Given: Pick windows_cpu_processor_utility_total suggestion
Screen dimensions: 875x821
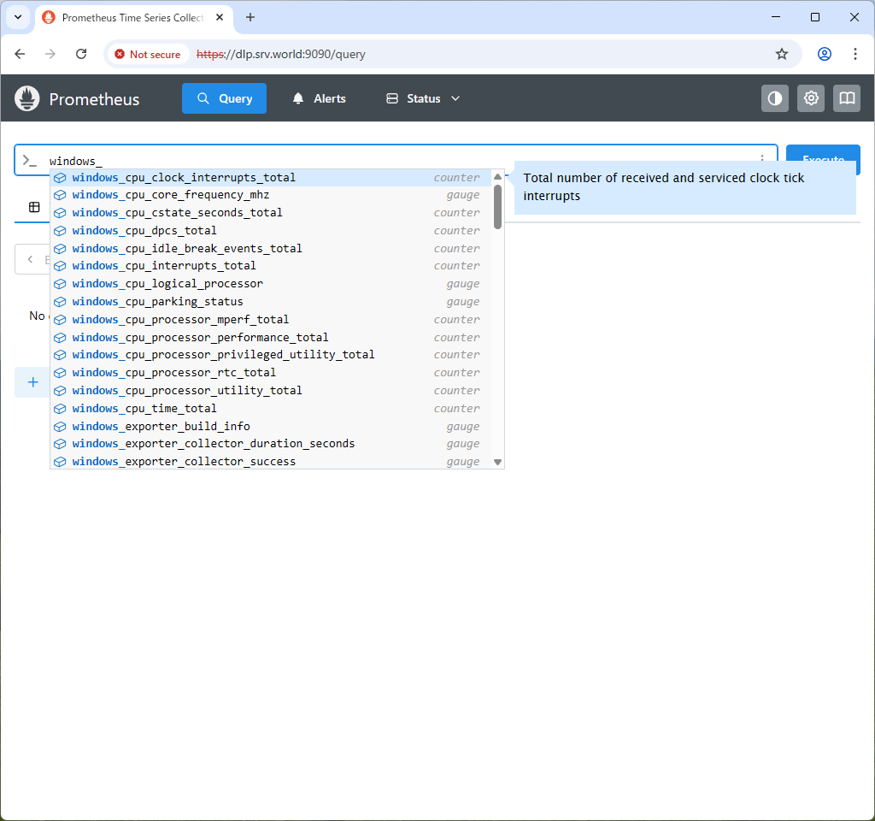Looking at the screenshot, I should pos(271,390).
